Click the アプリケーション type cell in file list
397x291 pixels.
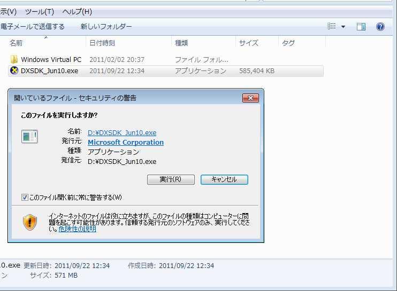201,71
